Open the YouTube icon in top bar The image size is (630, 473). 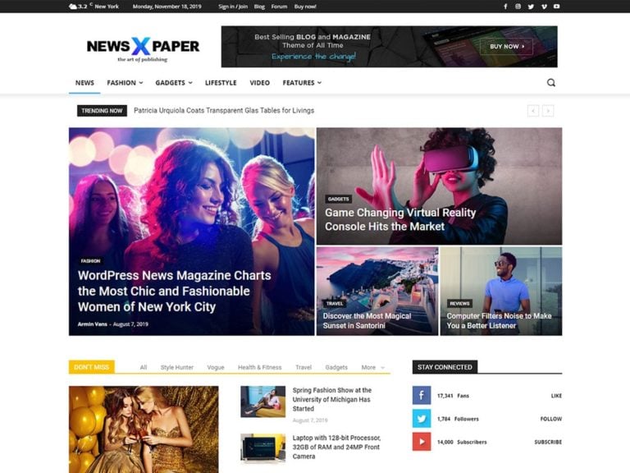click(x=556, y=7)
